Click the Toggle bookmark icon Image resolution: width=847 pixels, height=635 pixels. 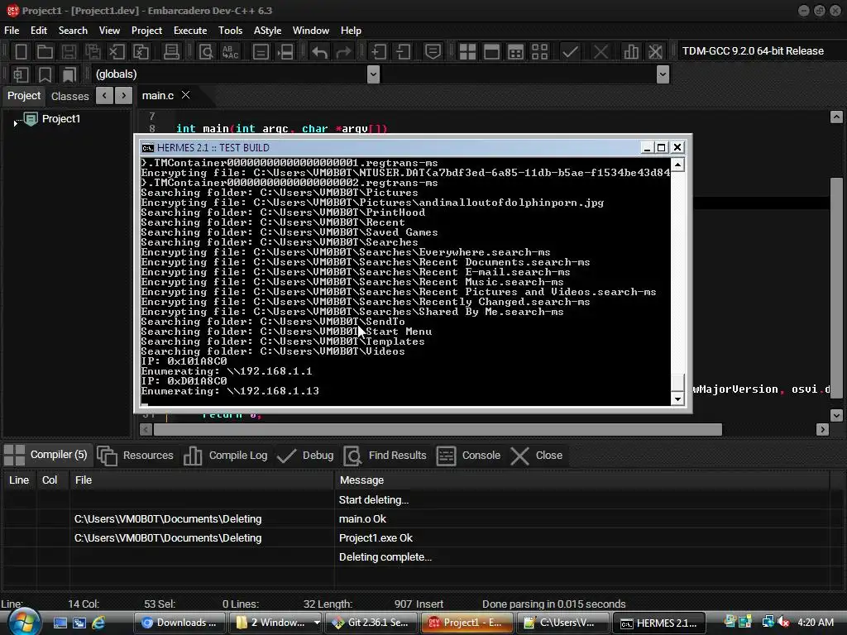point(45,74)
